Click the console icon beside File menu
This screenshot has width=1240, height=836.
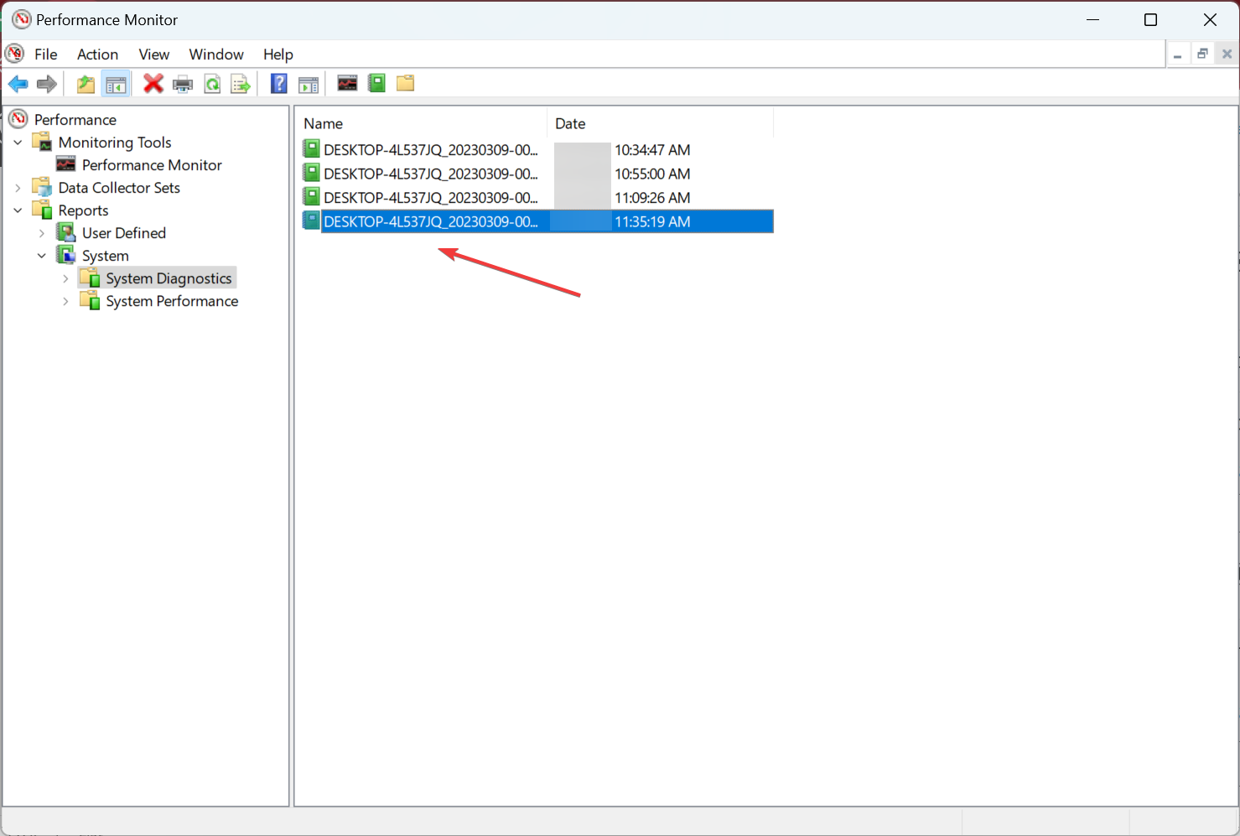(x=15, y=54)
